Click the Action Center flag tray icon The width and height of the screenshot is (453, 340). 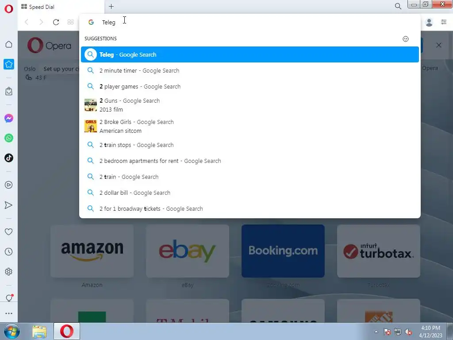[x=387, y=332]
